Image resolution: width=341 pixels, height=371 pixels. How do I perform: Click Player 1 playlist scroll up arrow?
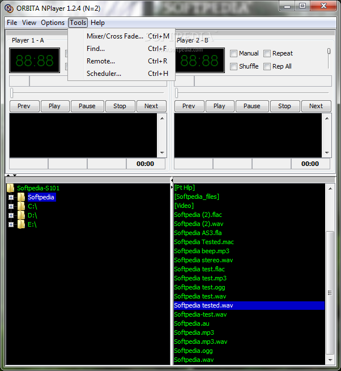[162, 118]
